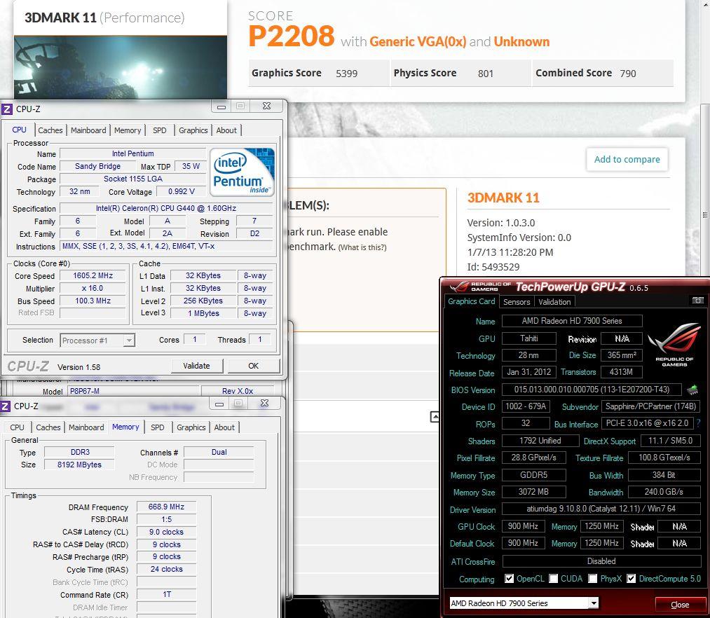Click the P2208 score text
This screenshot has width=710, height=618.
[x=292, y=36]
